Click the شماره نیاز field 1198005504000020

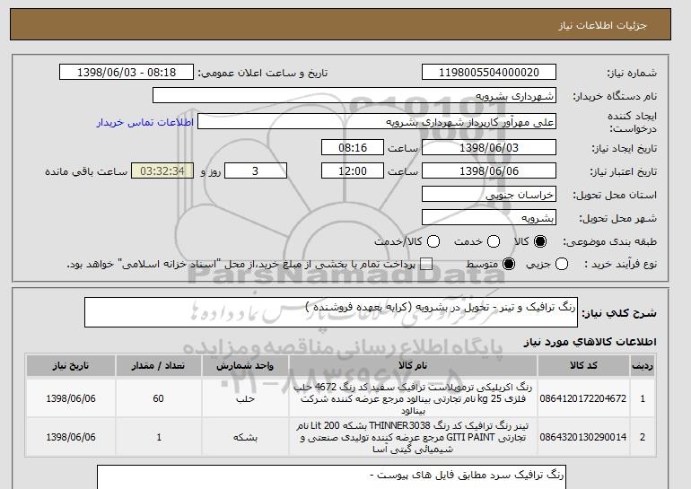coord(489,73)
